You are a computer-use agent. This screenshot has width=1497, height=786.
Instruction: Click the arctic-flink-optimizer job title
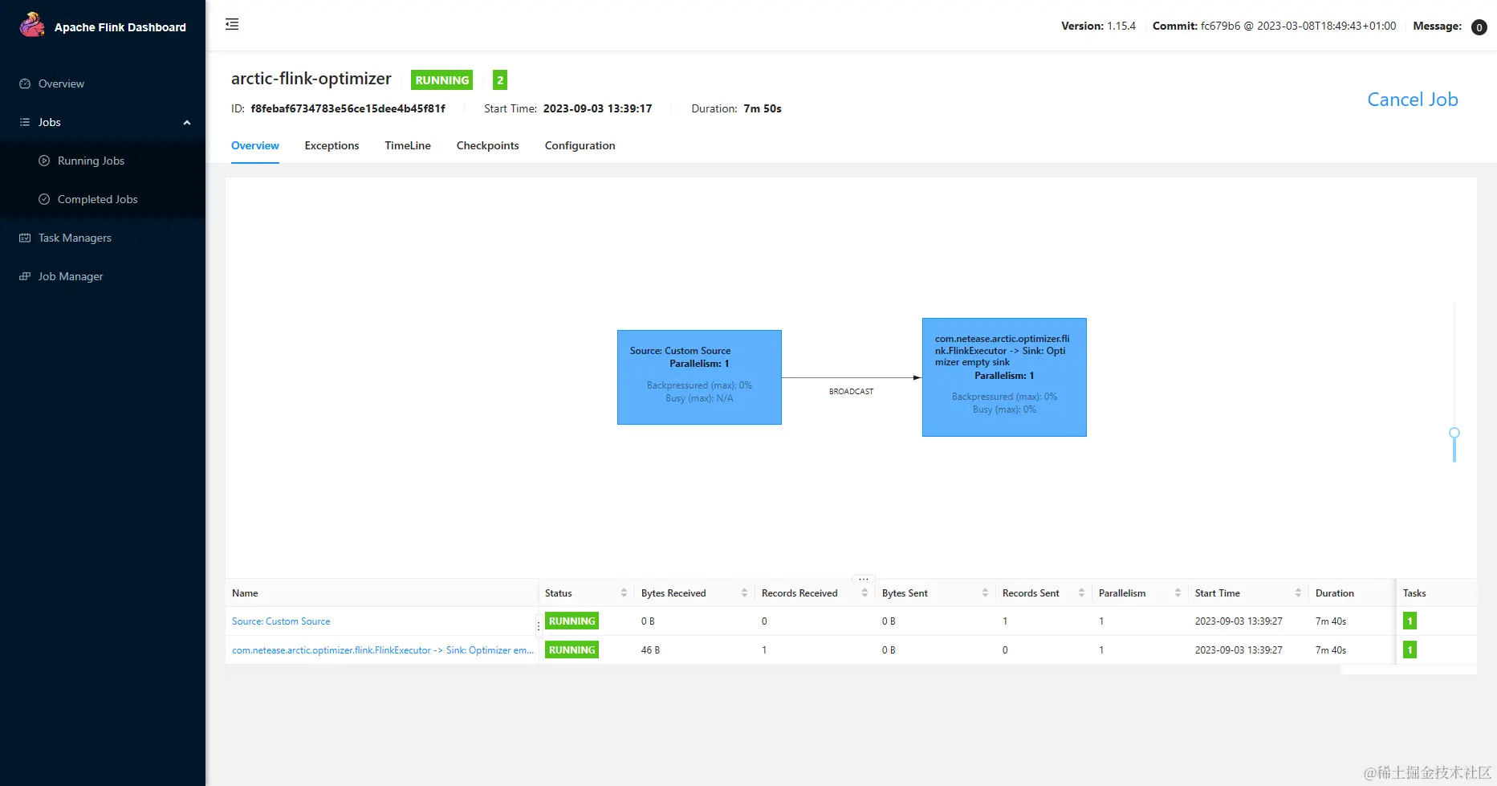[x=311, y=79]
